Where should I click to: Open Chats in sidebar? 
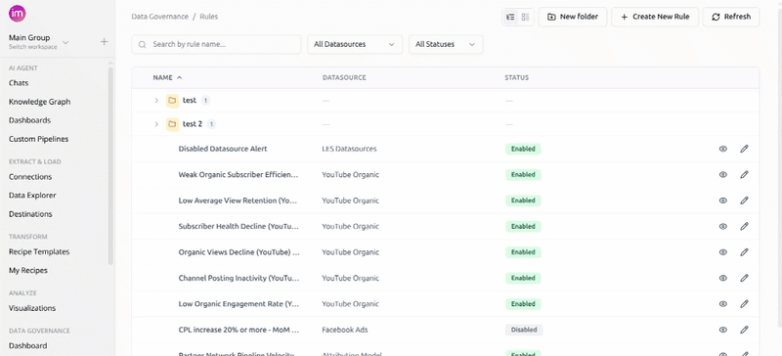coord(19,83)
